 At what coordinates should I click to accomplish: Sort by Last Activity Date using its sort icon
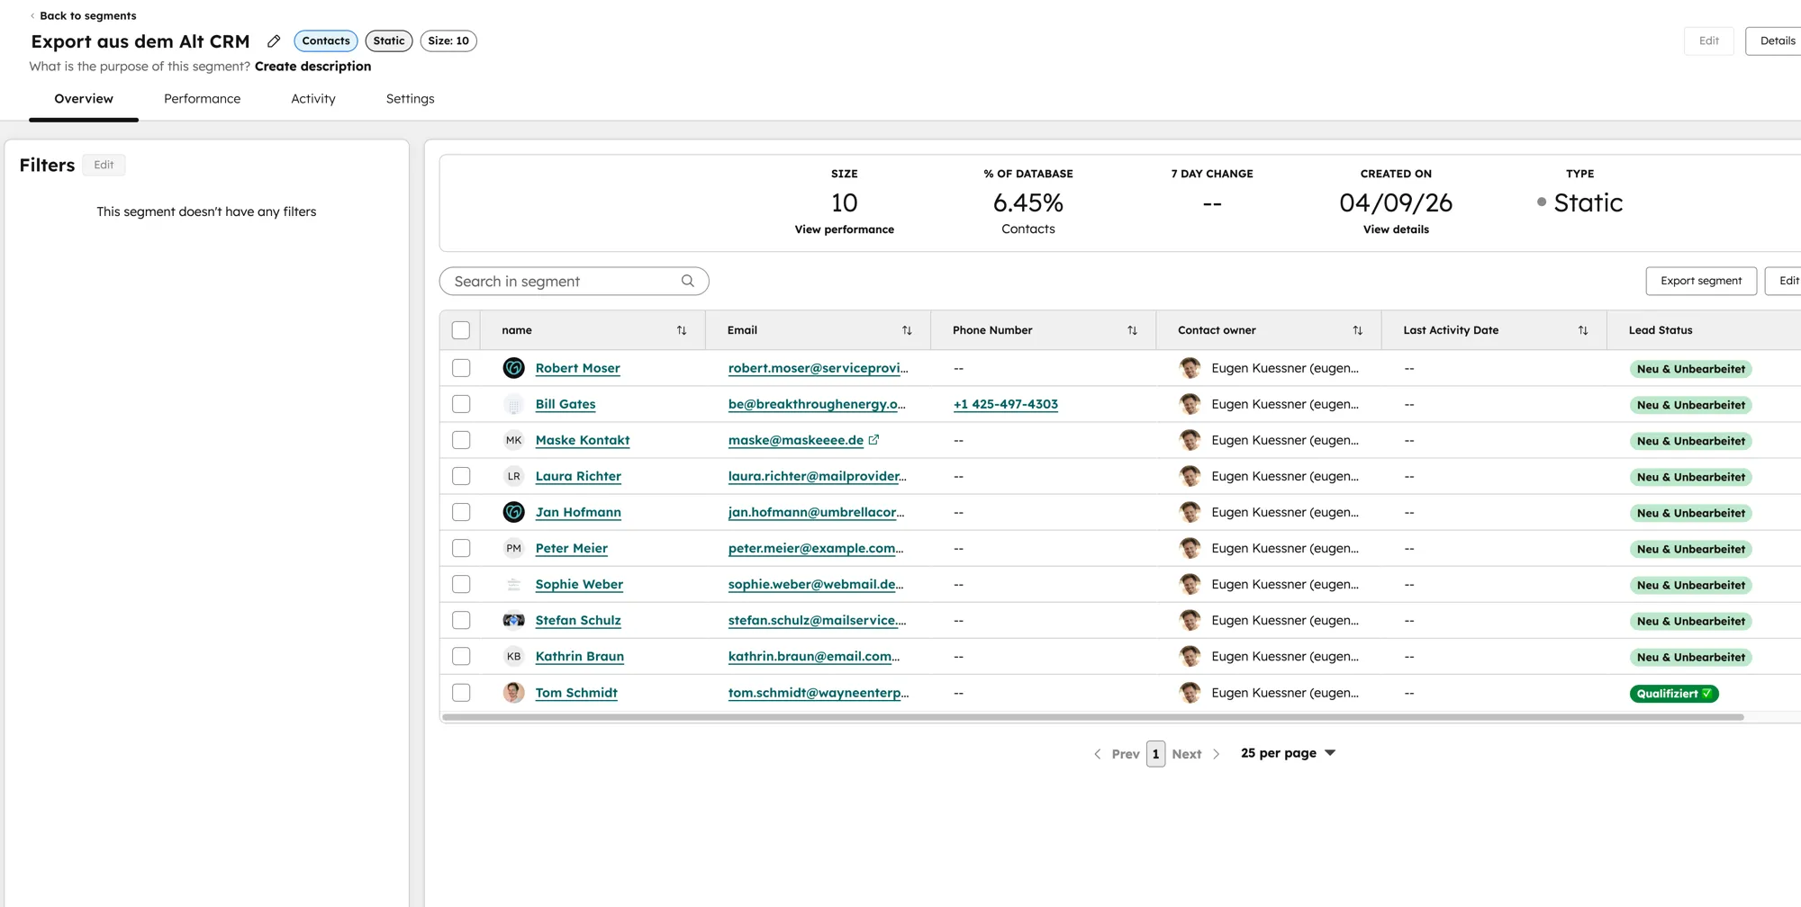click(1584, 330)
